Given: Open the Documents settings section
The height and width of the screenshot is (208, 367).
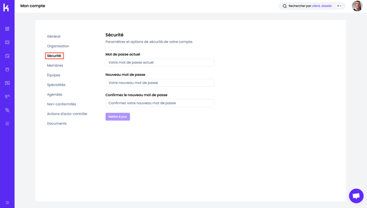Looking at the screenshot, I should tap(56, 123).
